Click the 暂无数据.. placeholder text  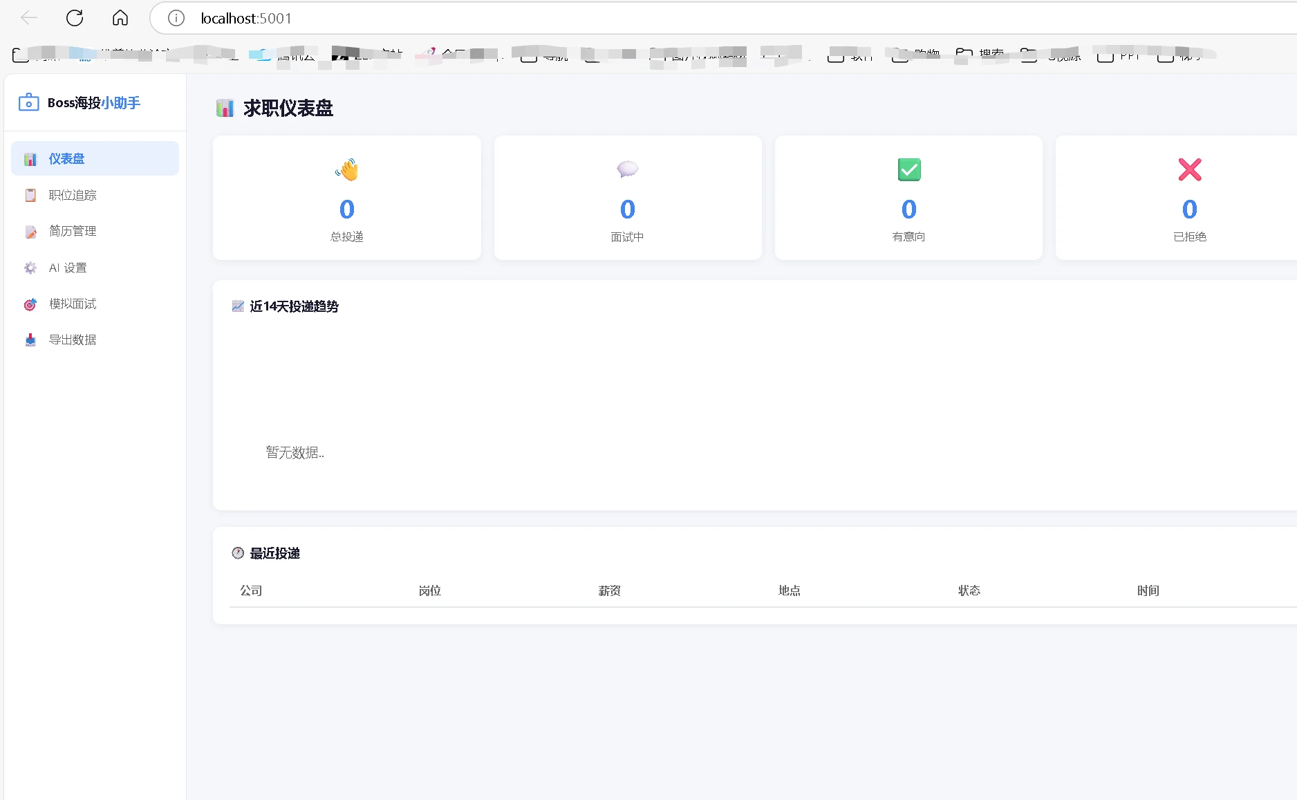[x=295, y=452]
